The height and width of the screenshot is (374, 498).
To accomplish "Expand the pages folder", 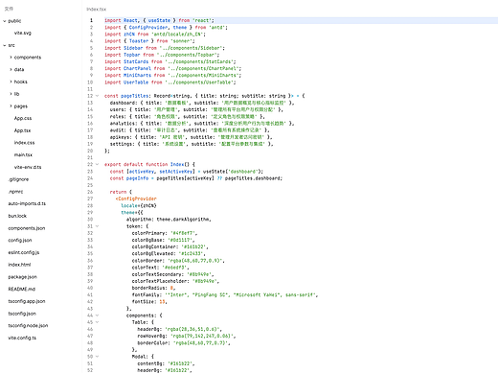I will coord(11,106).
